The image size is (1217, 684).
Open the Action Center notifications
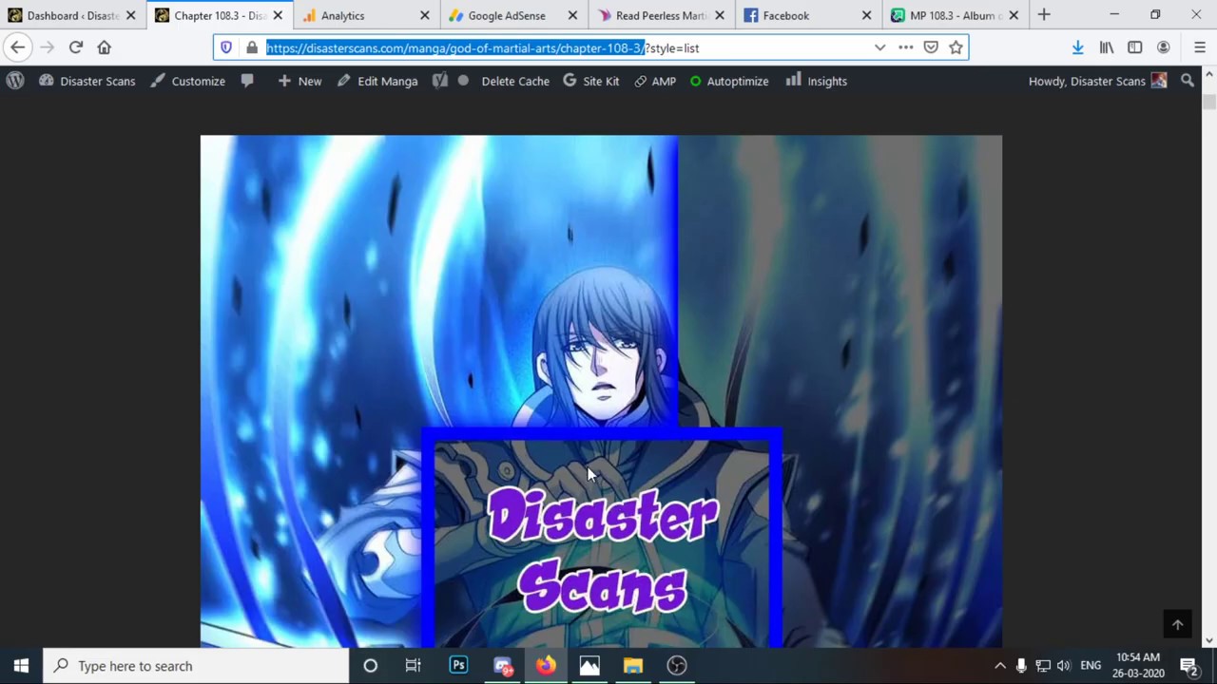(1188, 666)
